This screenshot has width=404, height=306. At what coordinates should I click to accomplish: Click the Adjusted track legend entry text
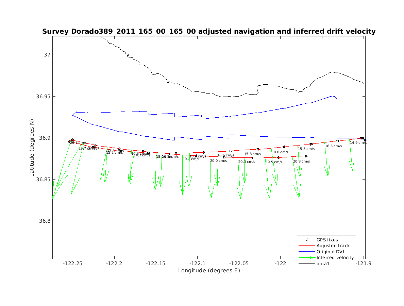click(x=333, y=246)
